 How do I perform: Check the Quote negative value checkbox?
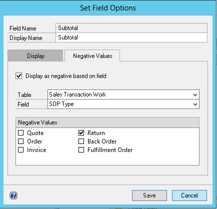pyautogui.click(x=21, y=133)
